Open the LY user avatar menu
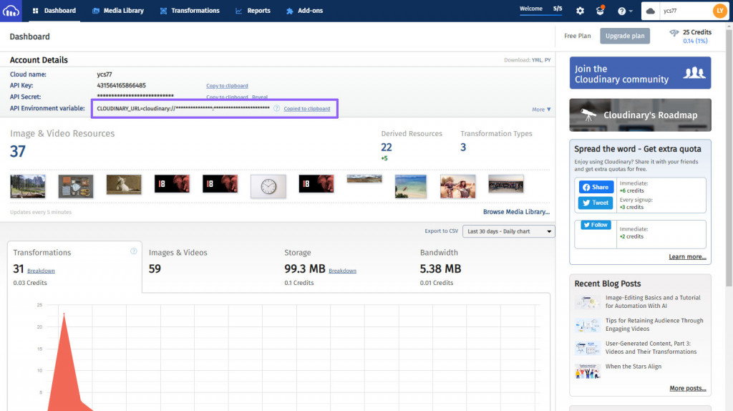Screen dimensions: 733x411 [x=720, y=11]
